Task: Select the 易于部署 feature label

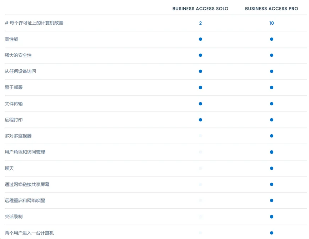Action: click(x=14, y=88)
